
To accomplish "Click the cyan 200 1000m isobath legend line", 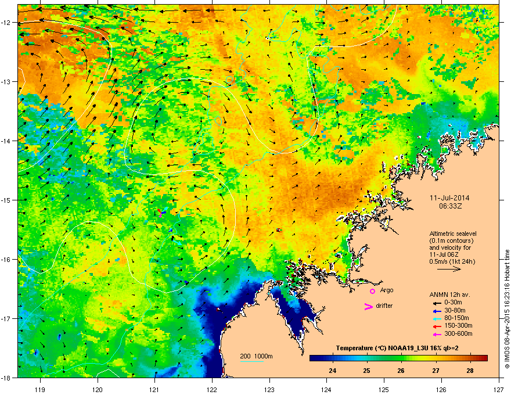I will tap(251, 361).
